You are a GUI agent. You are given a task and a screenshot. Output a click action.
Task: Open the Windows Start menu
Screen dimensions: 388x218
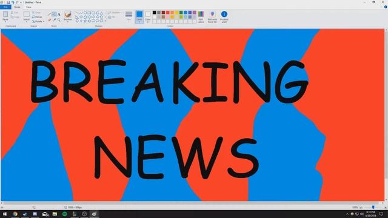(x=5, y=214)
